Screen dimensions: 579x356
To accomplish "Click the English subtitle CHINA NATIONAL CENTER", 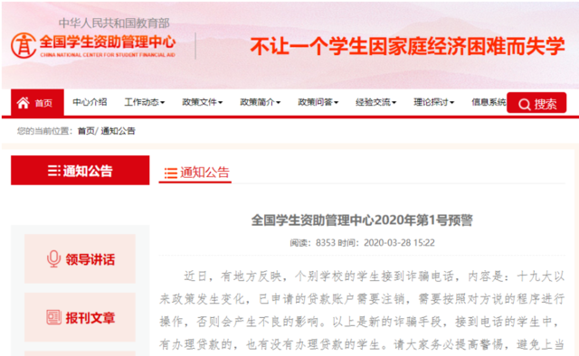I will point(108,55).
